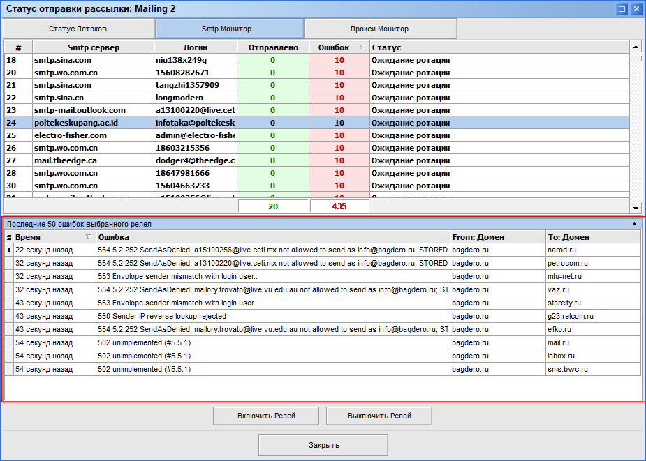Click sent count 0 in row 22
This screenshot has width=646, height=461.
272,98
